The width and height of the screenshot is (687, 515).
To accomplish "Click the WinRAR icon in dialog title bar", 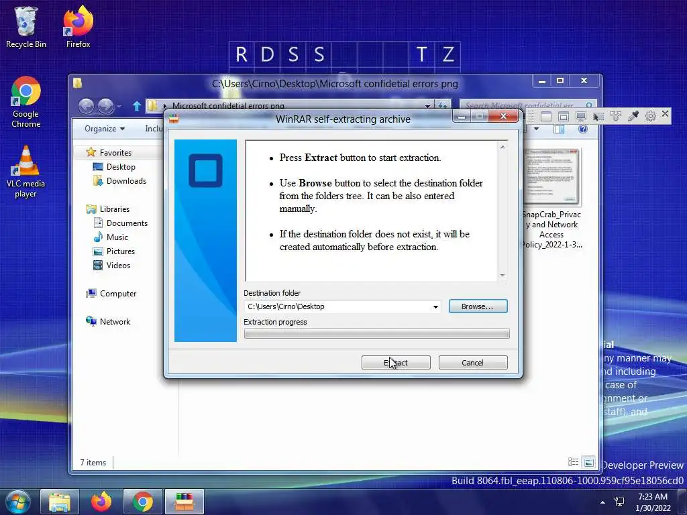I will (x=174, y=119).
